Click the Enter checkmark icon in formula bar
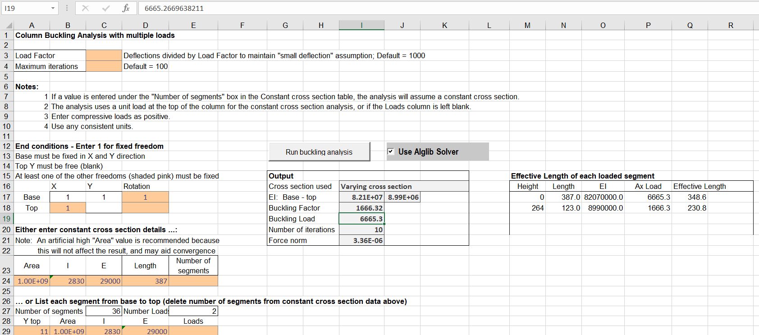Viewport: 759px width, 335px height. pyautogui.click(x=106, y=8)
